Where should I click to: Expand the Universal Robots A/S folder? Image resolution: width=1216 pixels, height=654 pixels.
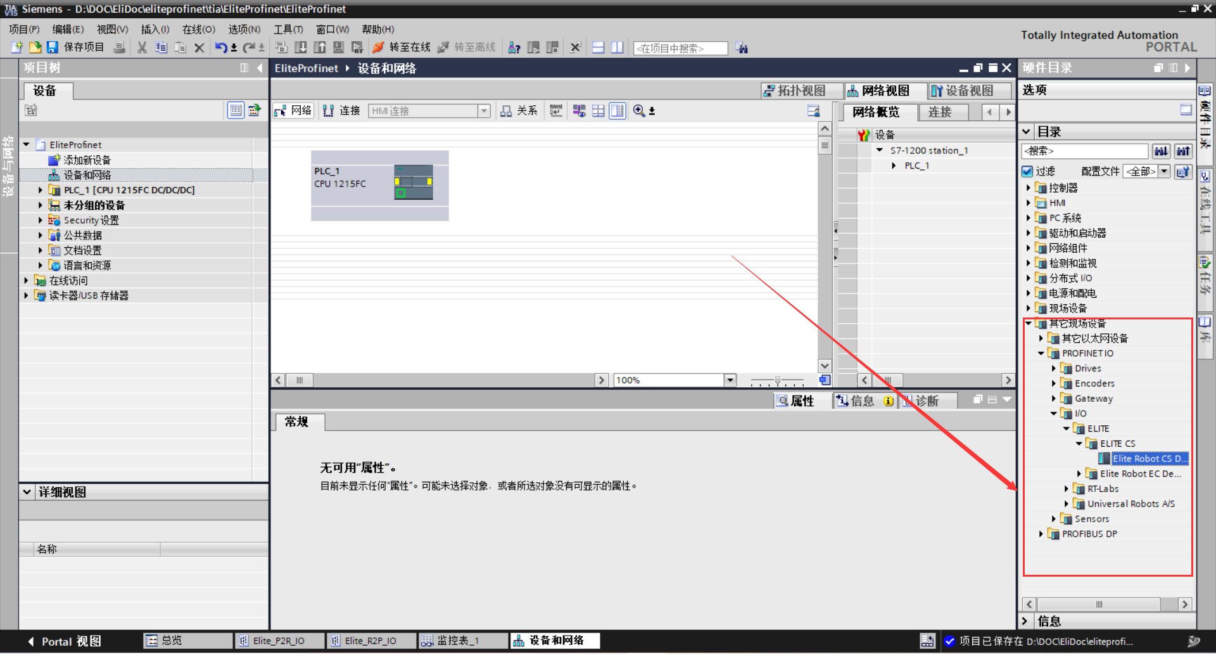point(1067,504)
